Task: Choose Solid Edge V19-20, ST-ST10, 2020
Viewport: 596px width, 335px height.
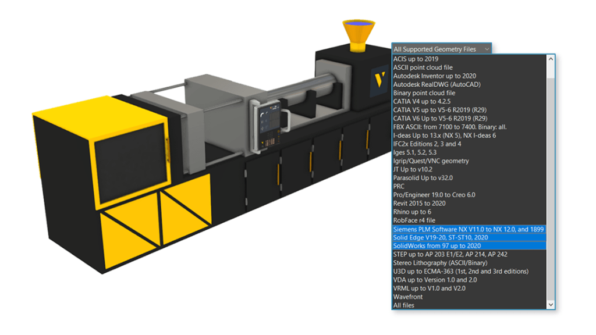Action: coord(470,237)
